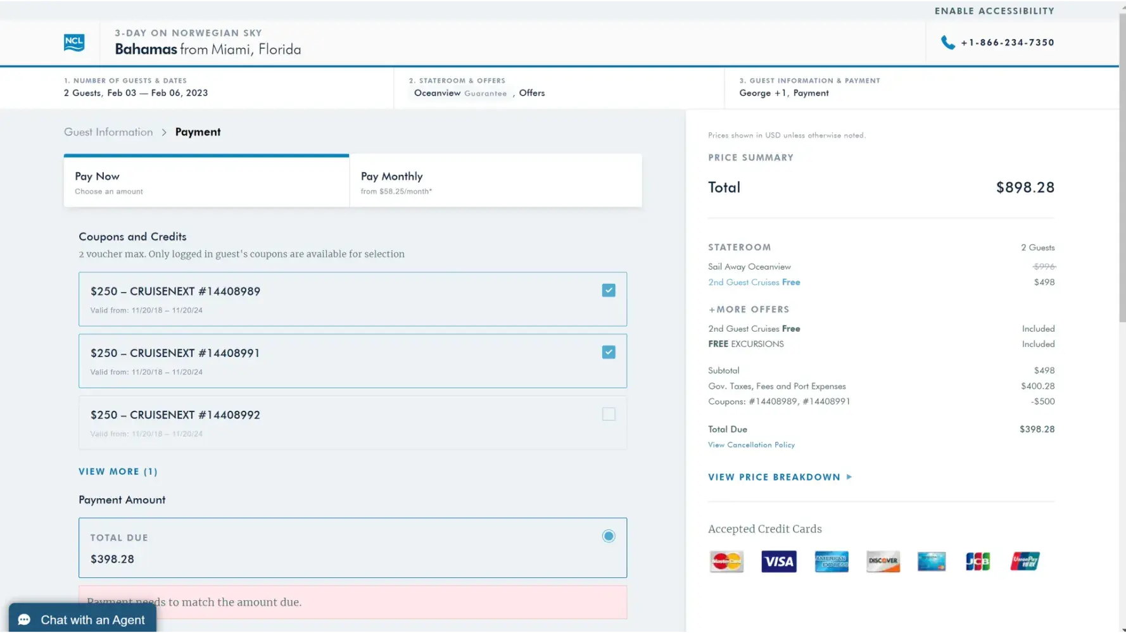This screenshot has width=1126, height=633.
Task: Select the Pay Now tab
Action: click(x=206, y=182)
